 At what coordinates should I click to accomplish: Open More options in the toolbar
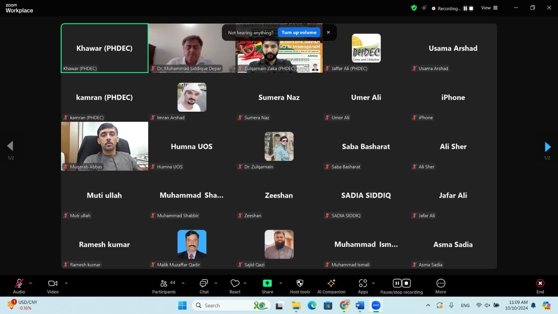(x=440, y=286)
